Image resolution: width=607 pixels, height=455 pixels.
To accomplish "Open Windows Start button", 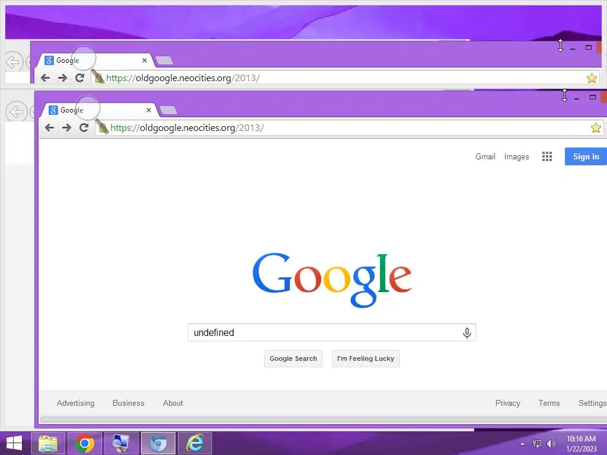I will pyautogui.click(x=14, y=443).
